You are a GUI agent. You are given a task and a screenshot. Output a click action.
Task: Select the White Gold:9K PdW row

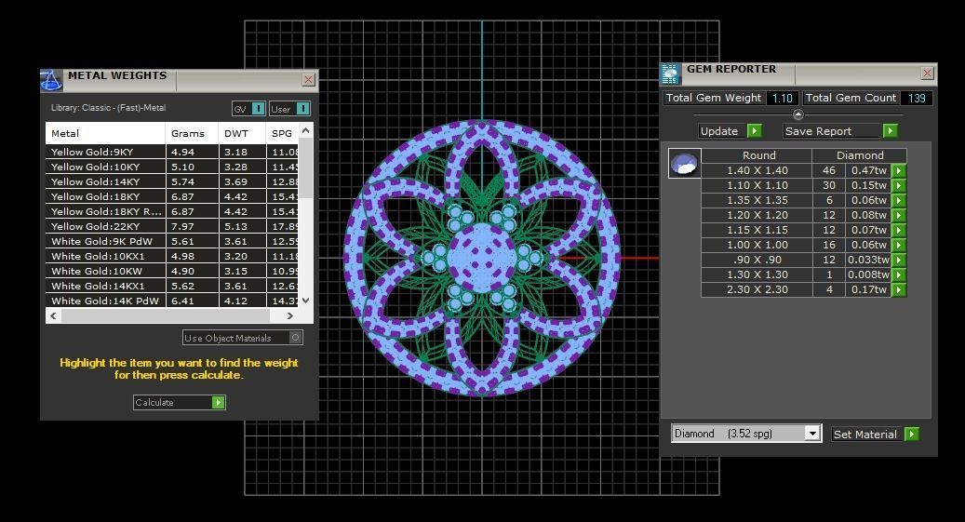[x=172, y=241]
